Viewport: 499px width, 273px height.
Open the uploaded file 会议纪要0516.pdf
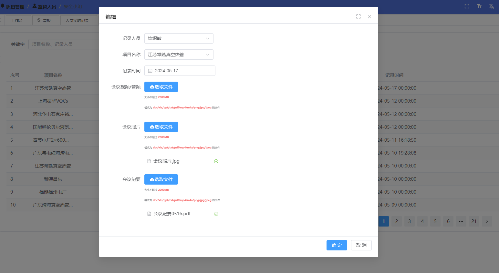click(172, 214)
